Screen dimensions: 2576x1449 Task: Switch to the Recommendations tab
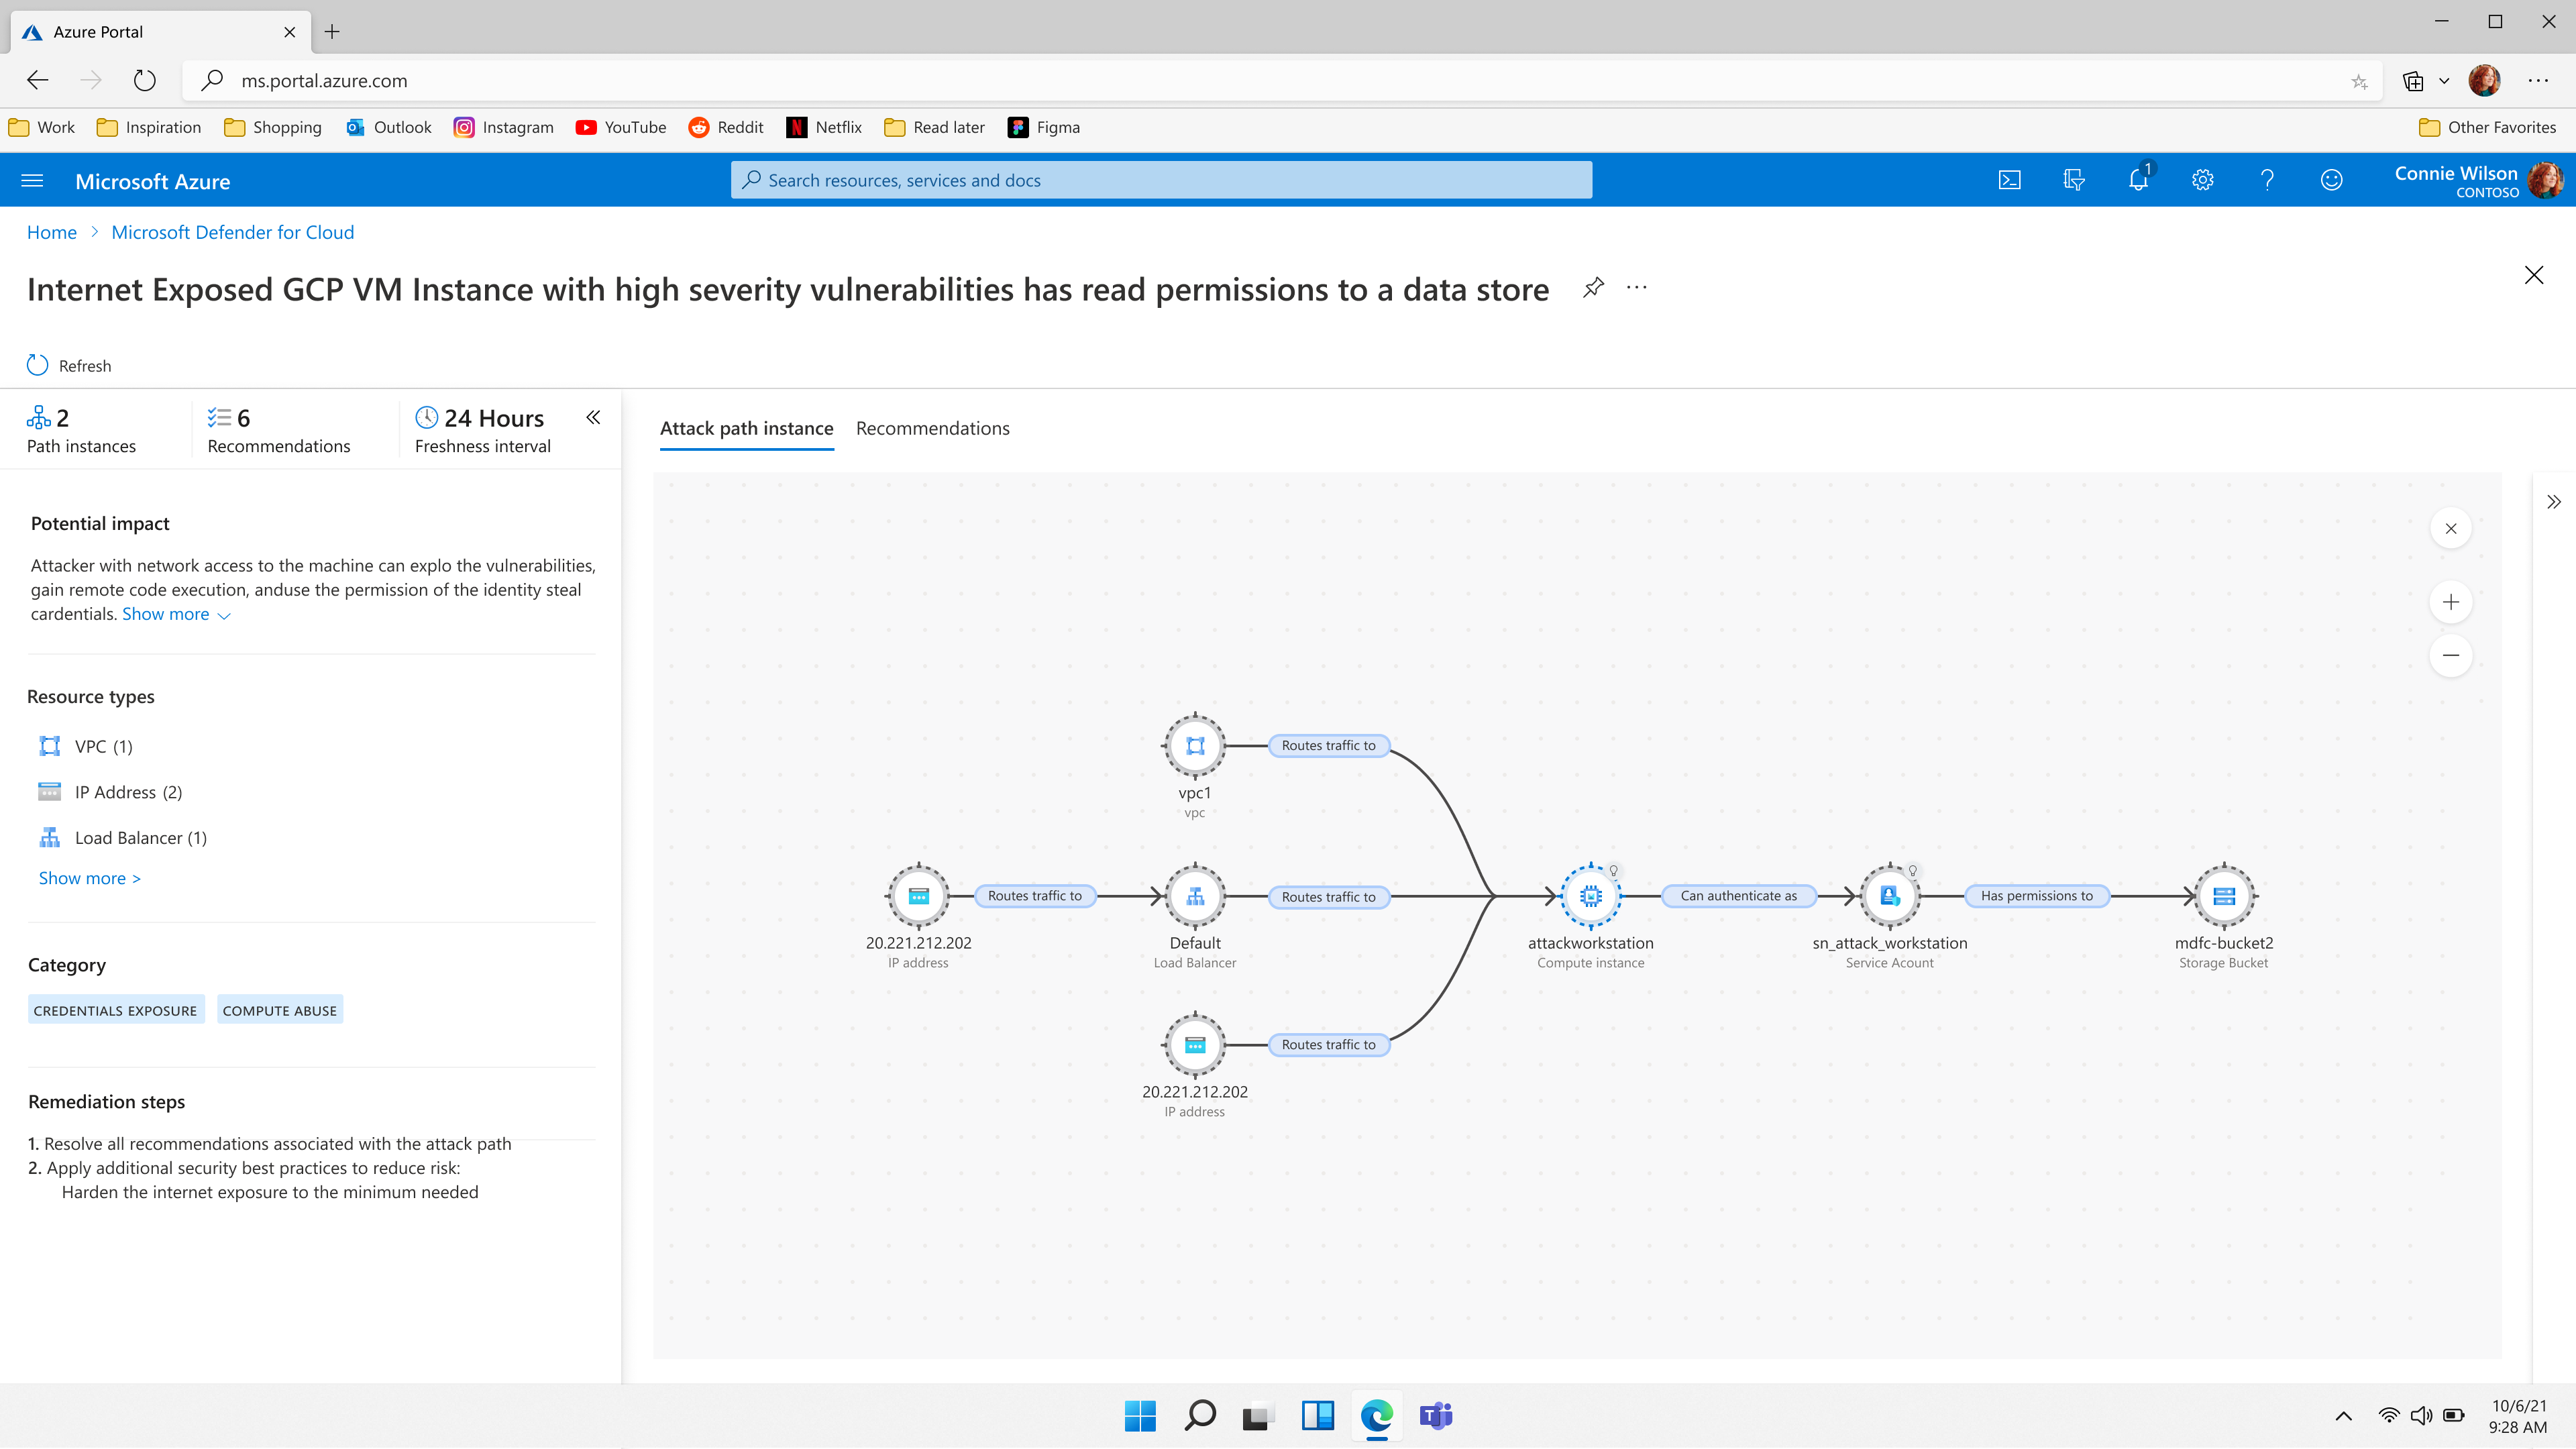pos(932,428)
